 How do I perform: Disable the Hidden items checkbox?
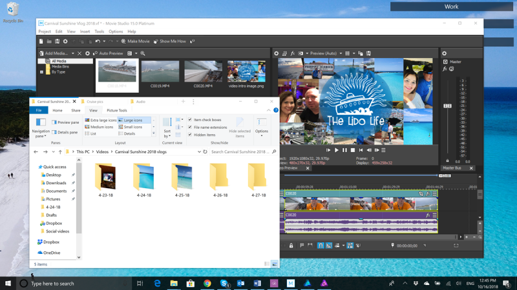coord(190,134)
